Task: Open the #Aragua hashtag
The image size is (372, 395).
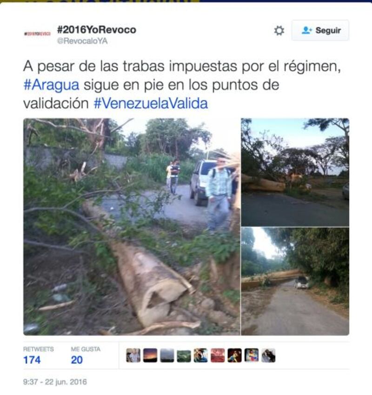Action: (x=52, y=85)
